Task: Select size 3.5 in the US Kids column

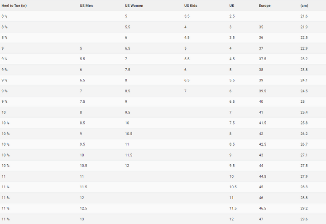Action: tap(187, 16)
